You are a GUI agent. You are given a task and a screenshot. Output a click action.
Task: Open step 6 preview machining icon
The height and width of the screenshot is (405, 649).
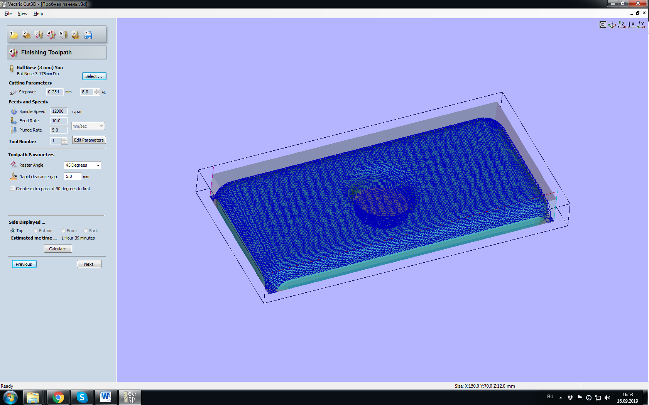76,35
